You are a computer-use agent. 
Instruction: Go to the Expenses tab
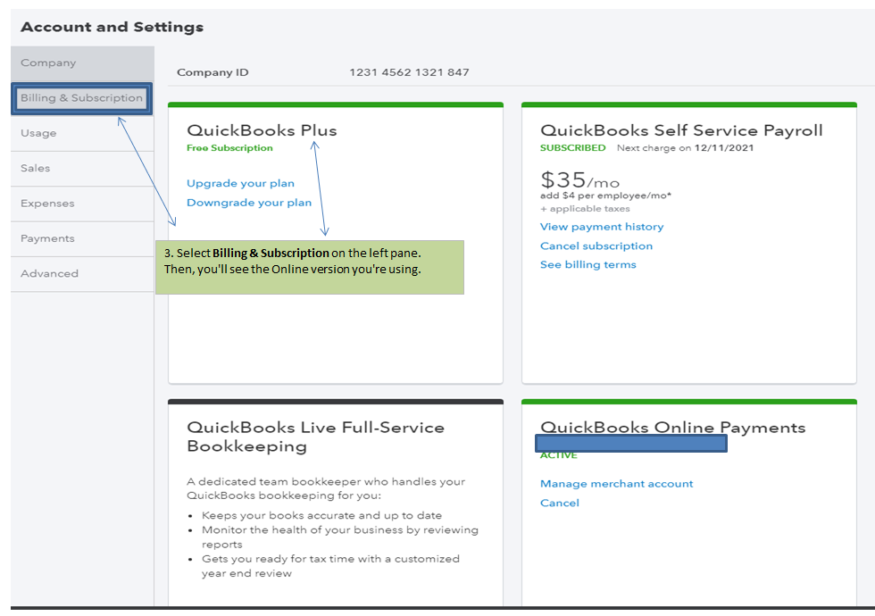pos(48,204)
